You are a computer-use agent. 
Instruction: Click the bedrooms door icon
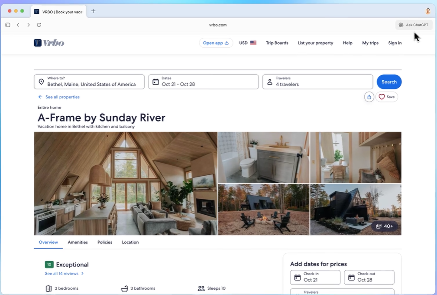coord(49,288)
